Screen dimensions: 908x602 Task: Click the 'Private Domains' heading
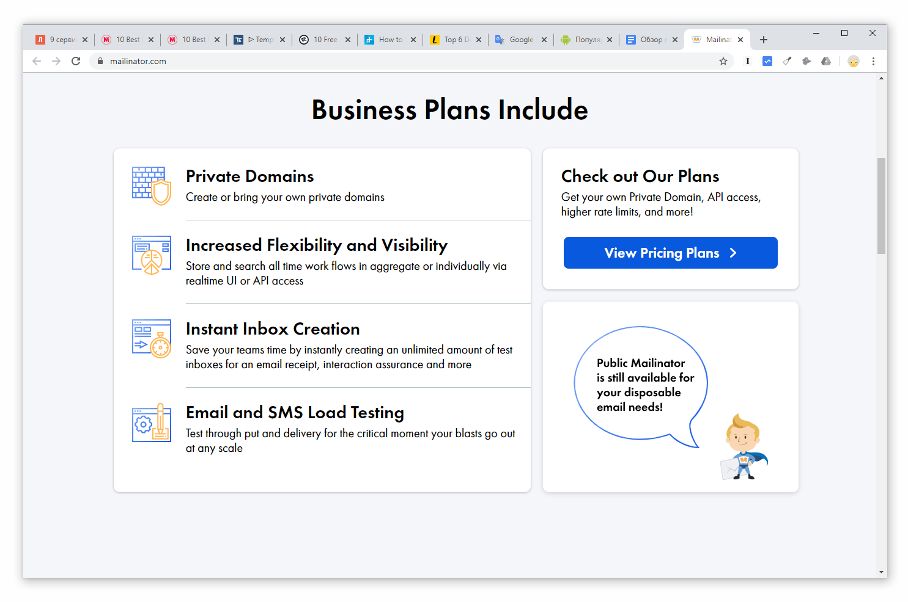tap(249, 176)
